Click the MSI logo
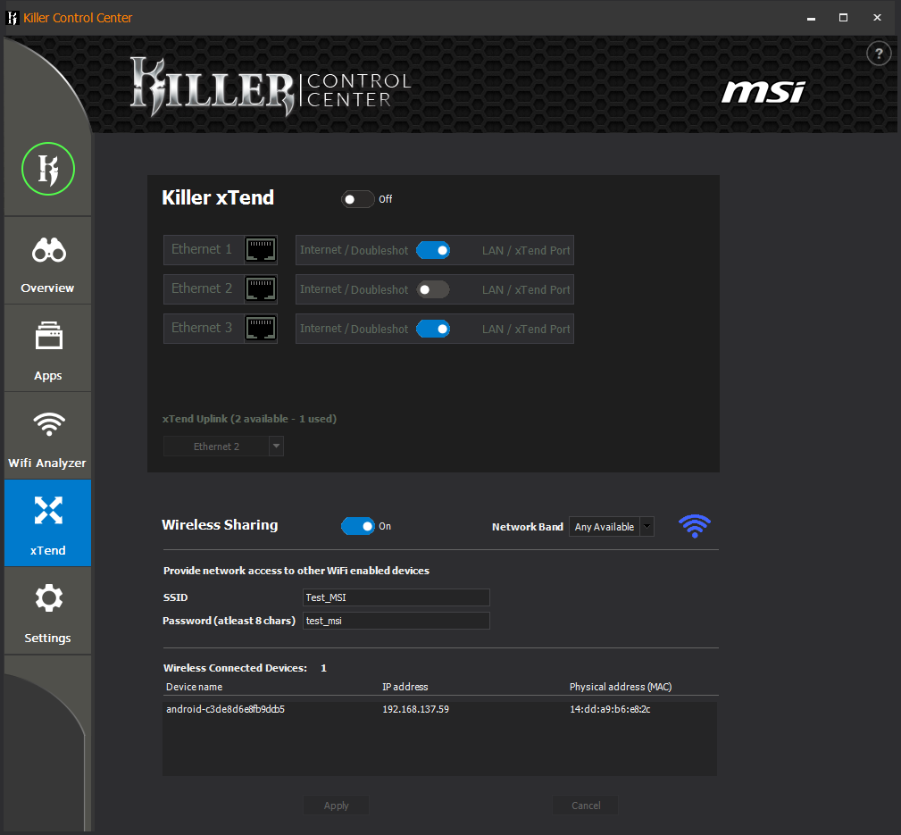901x835 pixels. (x=763, y=92)
